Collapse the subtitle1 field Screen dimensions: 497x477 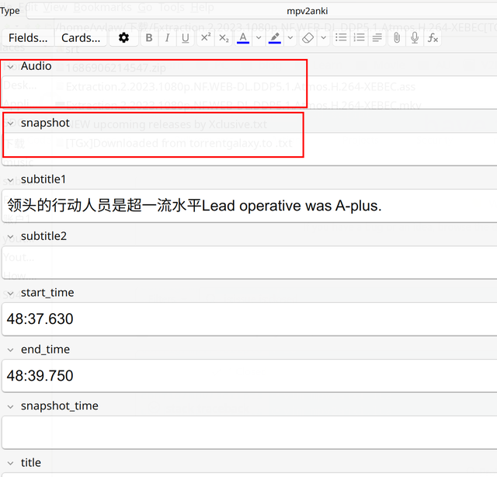10,179
